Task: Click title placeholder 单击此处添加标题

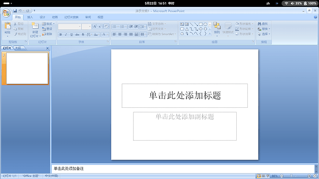Action: coord(185,95)
